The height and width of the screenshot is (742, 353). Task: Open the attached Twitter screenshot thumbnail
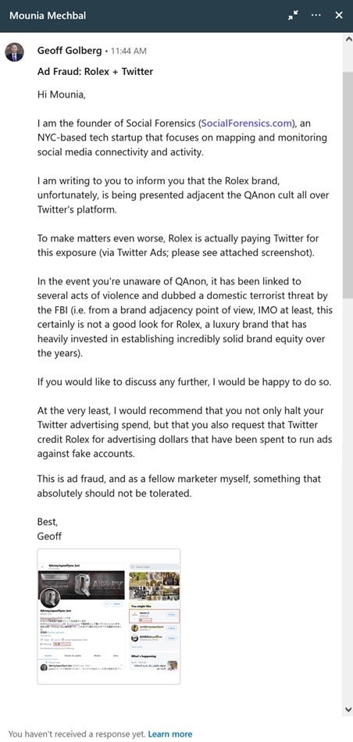click(x=109, y=616)
